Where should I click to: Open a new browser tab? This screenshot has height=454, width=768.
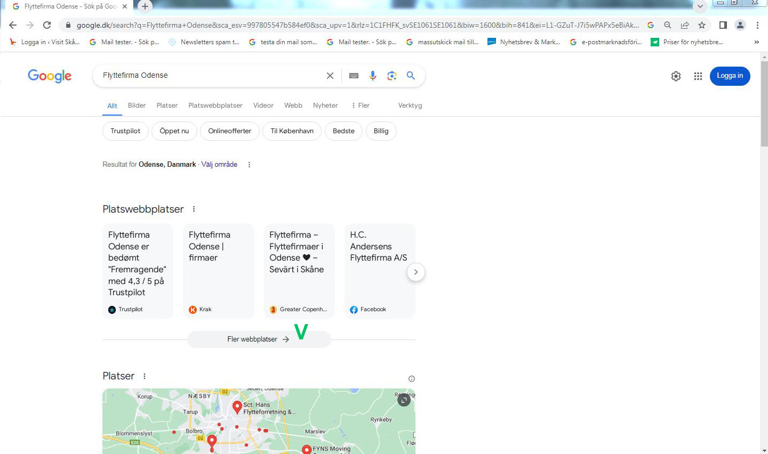(x=145, y=6)
